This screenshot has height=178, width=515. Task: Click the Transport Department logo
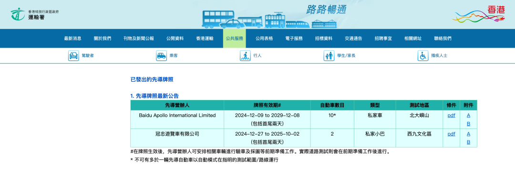coord(34,14)
